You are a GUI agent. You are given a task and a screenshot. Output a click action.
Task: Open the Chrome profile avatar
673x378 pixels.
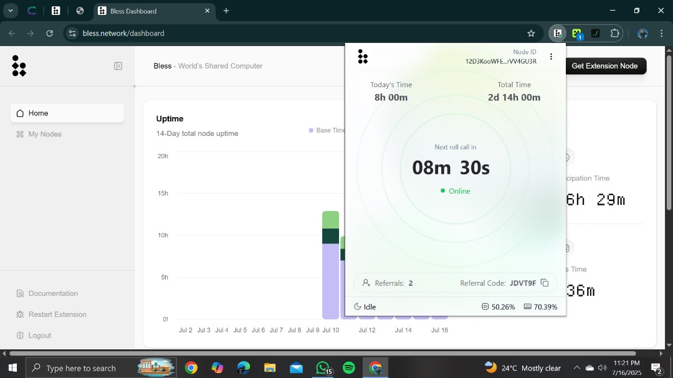coord(642,34)
